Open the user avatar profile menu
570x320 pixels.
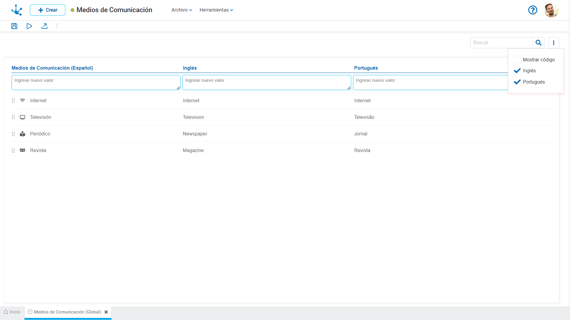tap(551, 10)
